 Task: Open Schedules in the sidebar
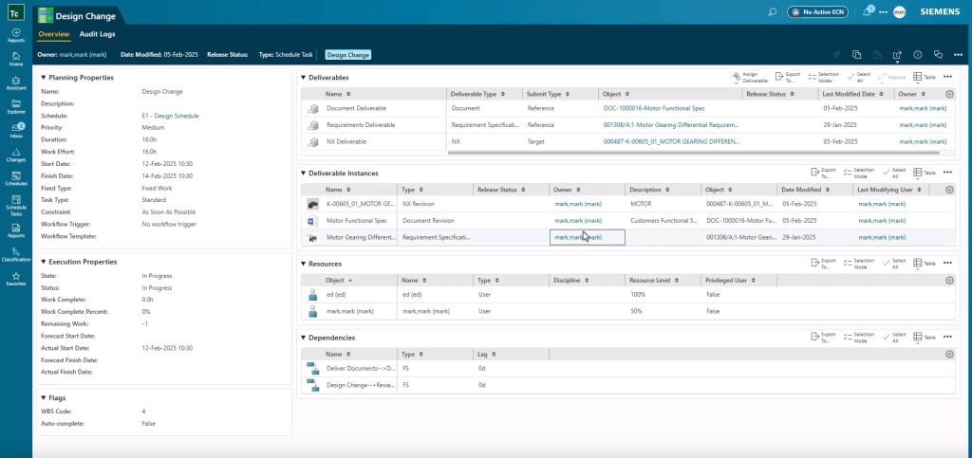click(16, 179)
